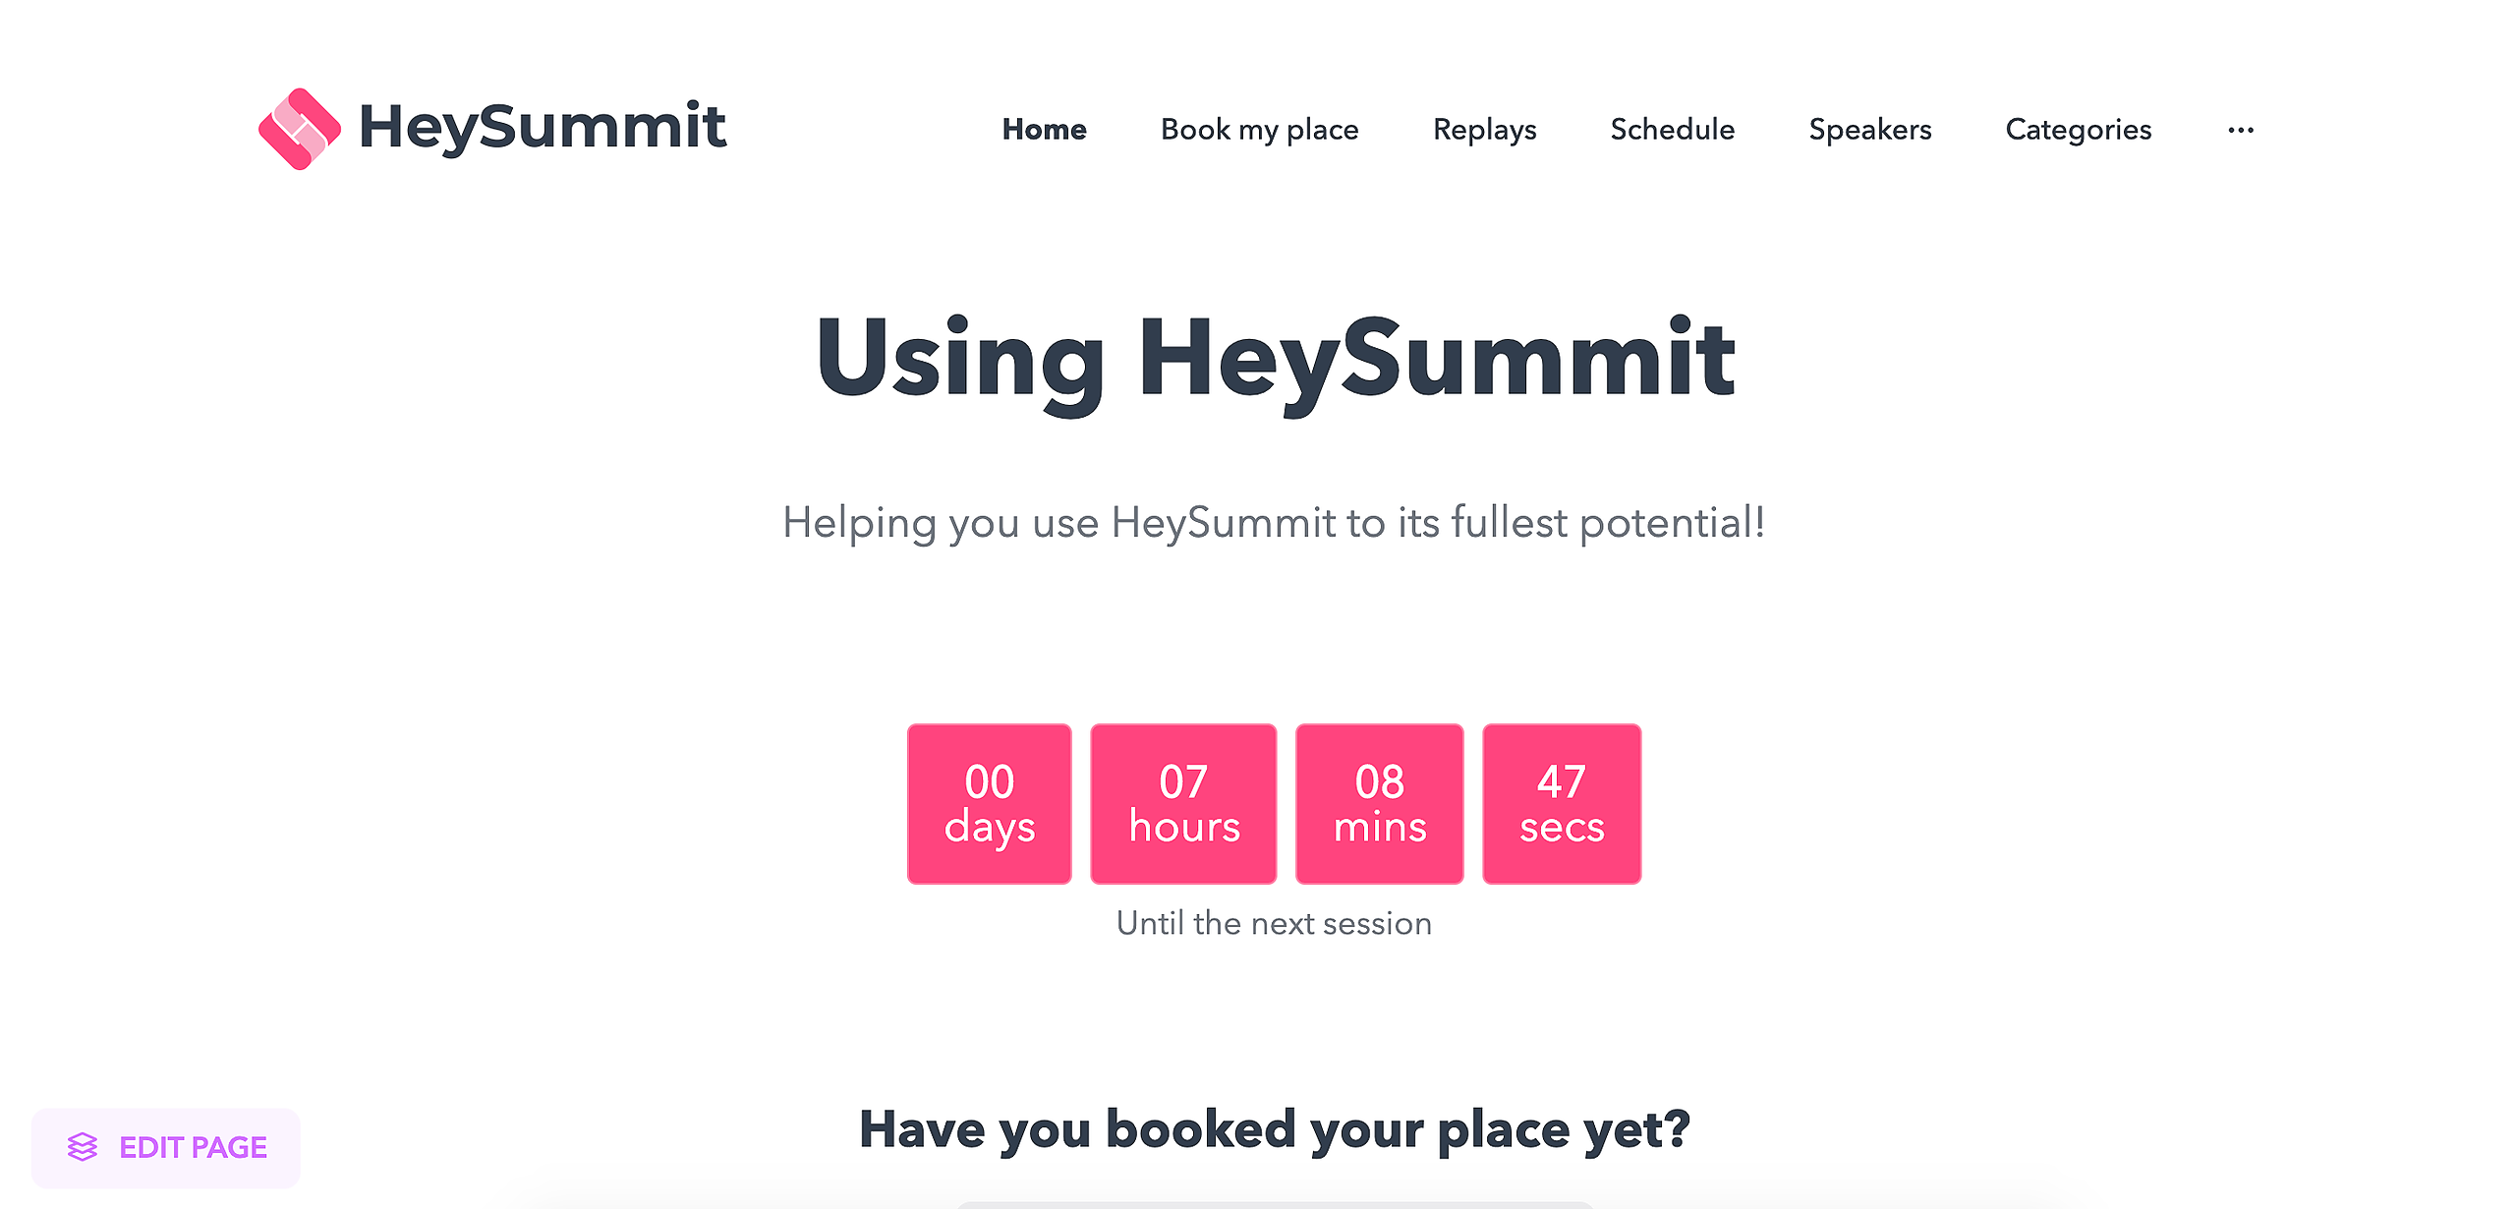Click the 00 days countdown tile
Screen dimensions: 2516x1209
pos(989,804)
